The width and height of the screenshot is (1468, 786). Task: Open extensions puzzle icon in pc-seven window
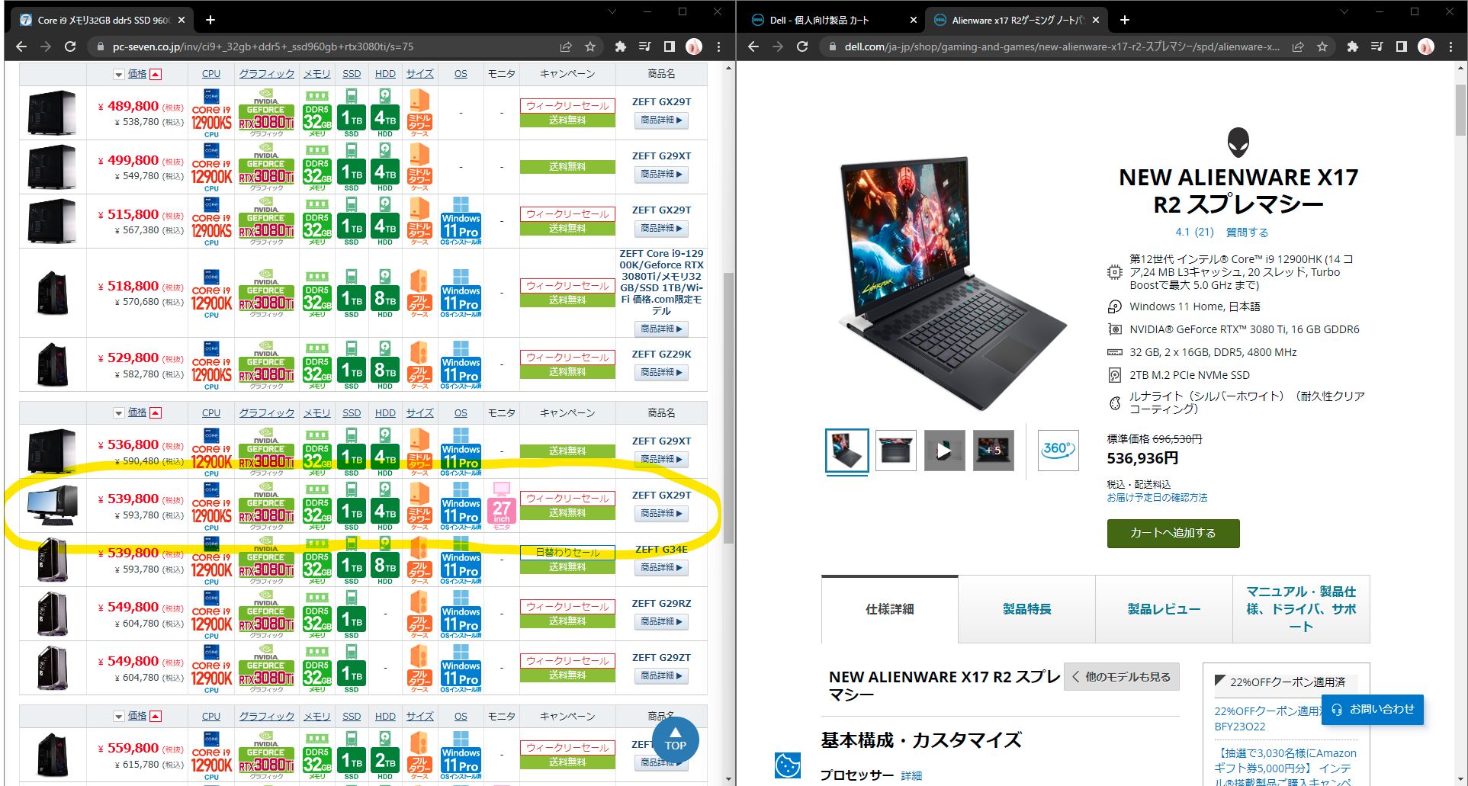click(x=621, y=47)
